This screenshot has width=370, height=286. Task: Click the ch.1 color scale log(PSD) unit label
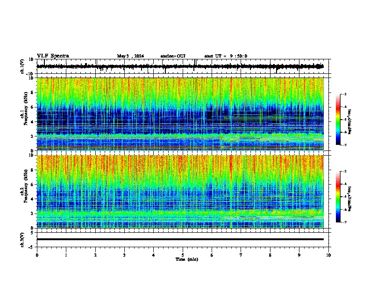pos(350,122)
